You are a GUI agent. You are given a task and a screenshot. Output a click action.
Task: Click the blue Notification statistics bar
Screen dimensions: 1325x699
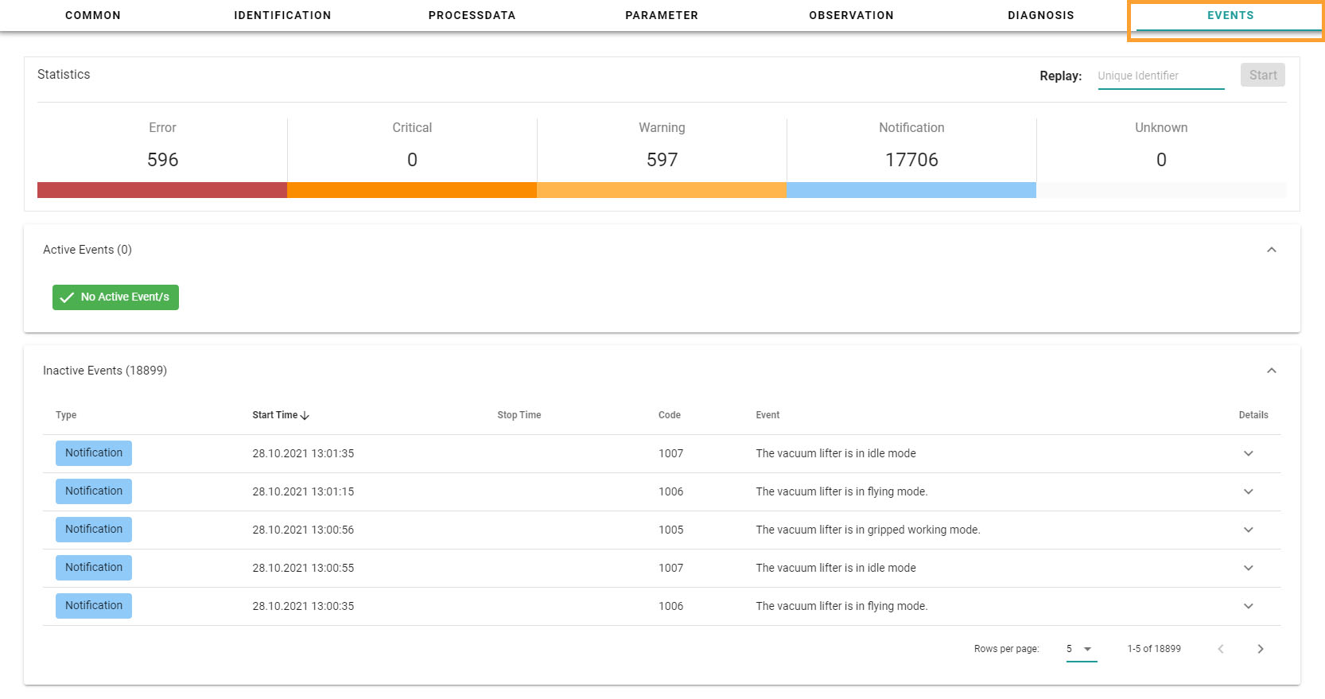coord(911,190)
